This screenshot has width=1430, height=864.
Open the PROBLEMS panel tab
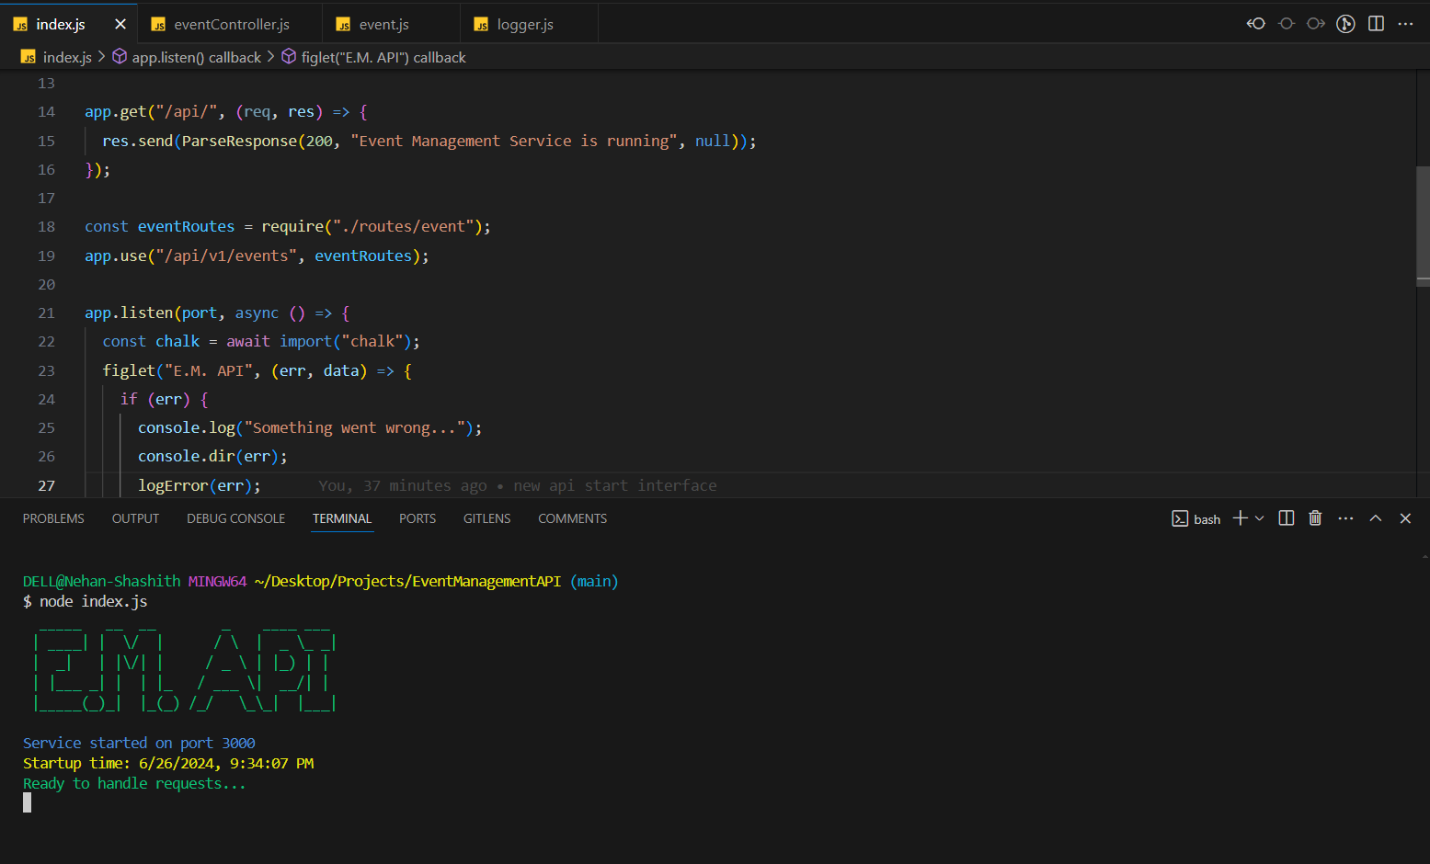[x=53, y=518]
